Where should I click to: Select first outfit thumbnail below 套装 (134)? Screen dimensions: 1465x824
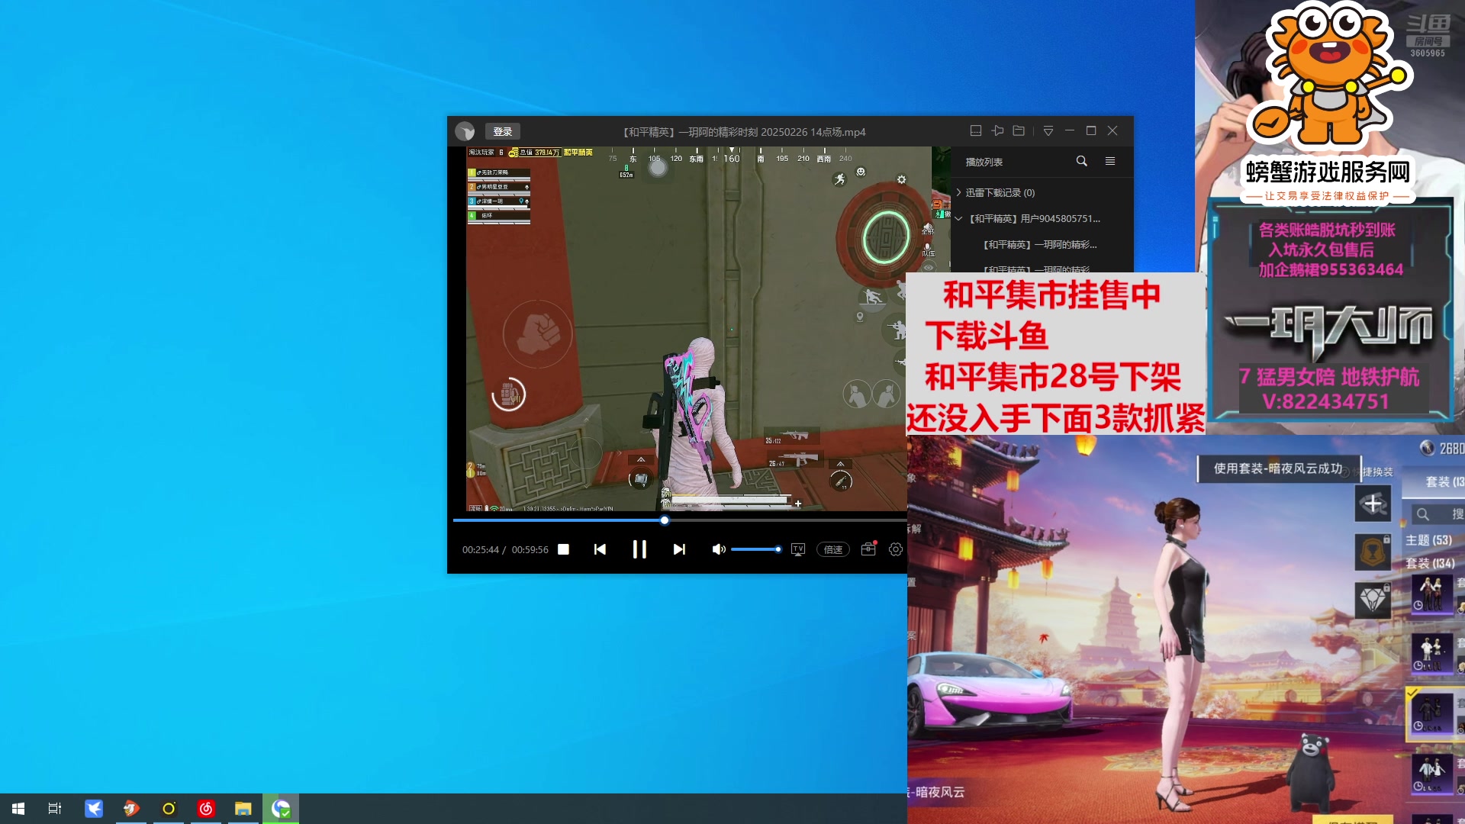pyautogui.click(x=1431, y=594)
